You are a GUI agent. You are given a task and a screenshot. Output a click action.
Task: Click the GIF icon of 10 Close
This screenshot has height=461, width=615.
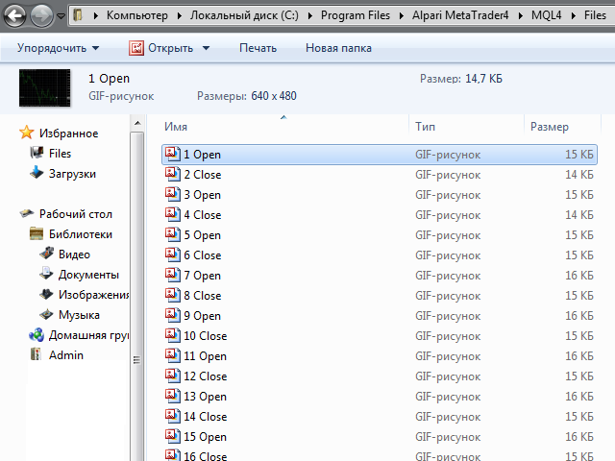pos(173,335)
